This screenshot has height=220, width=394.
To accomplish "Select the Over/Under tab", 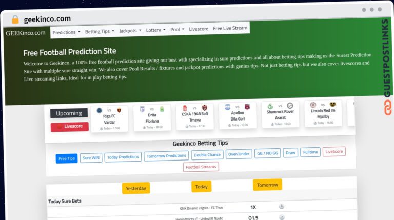I will (x=239, y=154).
